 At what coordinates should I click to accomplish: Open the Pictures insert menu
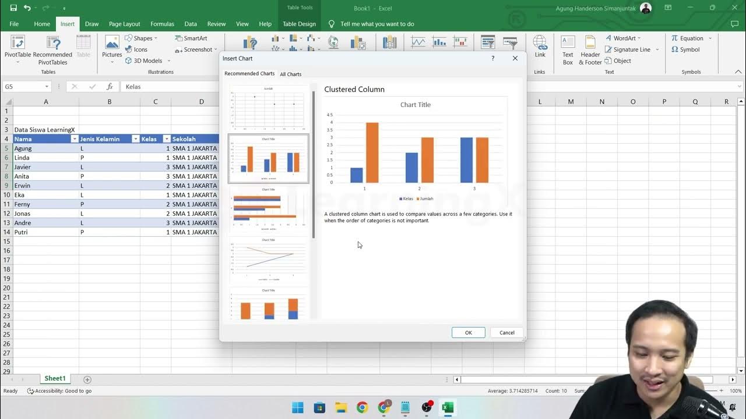click(x=112, y=49)
